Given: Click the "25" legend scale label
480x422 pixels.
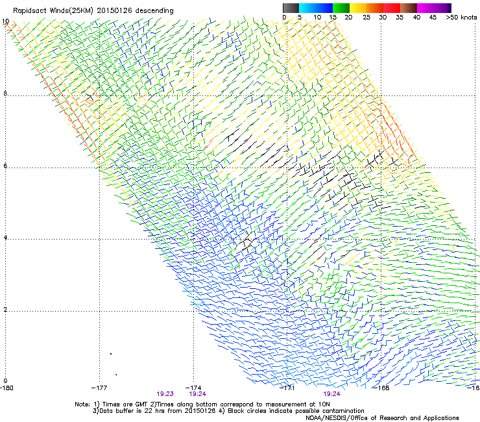Looking at the screenshot, I should pos(366,18).
